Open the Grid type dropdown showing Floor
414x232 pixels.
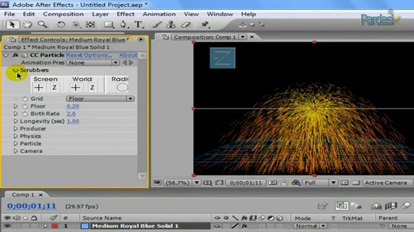coord(100,99)
